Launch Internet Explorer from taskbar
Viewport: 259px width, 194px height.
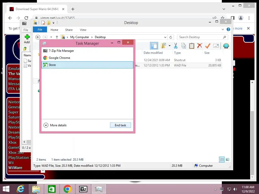tap(21, 189)
